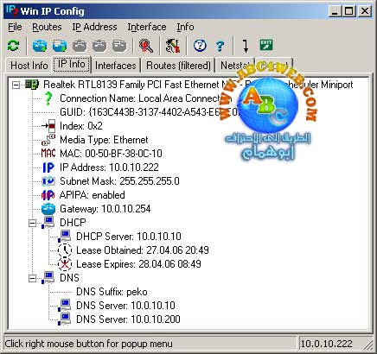Open the tools settings toolbar icon
This screenshot has height=354, width=377.
click(173, 46)
